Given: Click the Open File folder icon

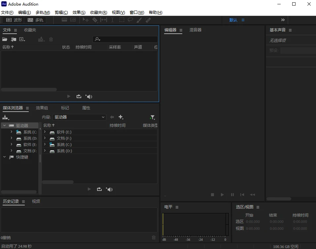Looking at the screenshot, I should [x=5, y=39].
